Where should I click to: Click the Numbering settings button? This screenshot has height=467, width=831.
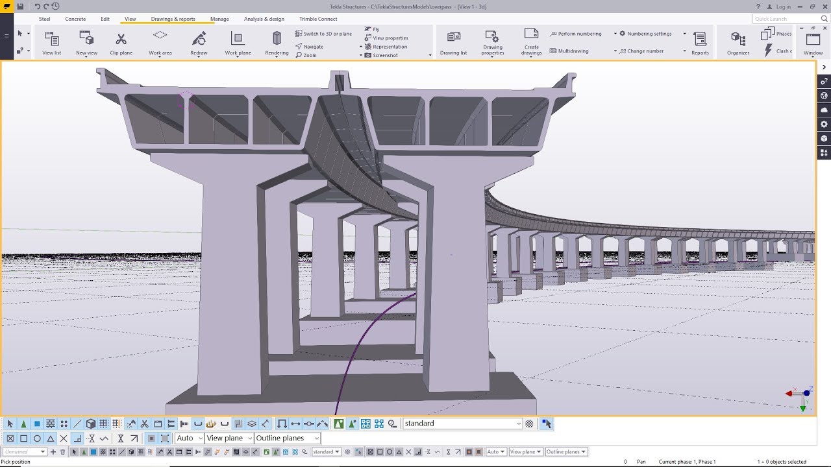(x=645, y=34)
